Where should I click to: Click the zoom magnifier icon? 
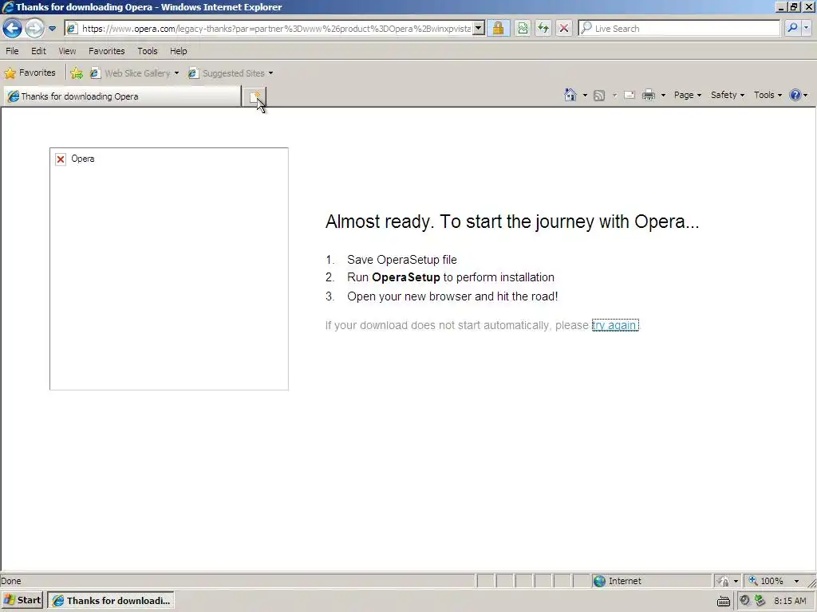pyautogui.click(x=753, y=581)
